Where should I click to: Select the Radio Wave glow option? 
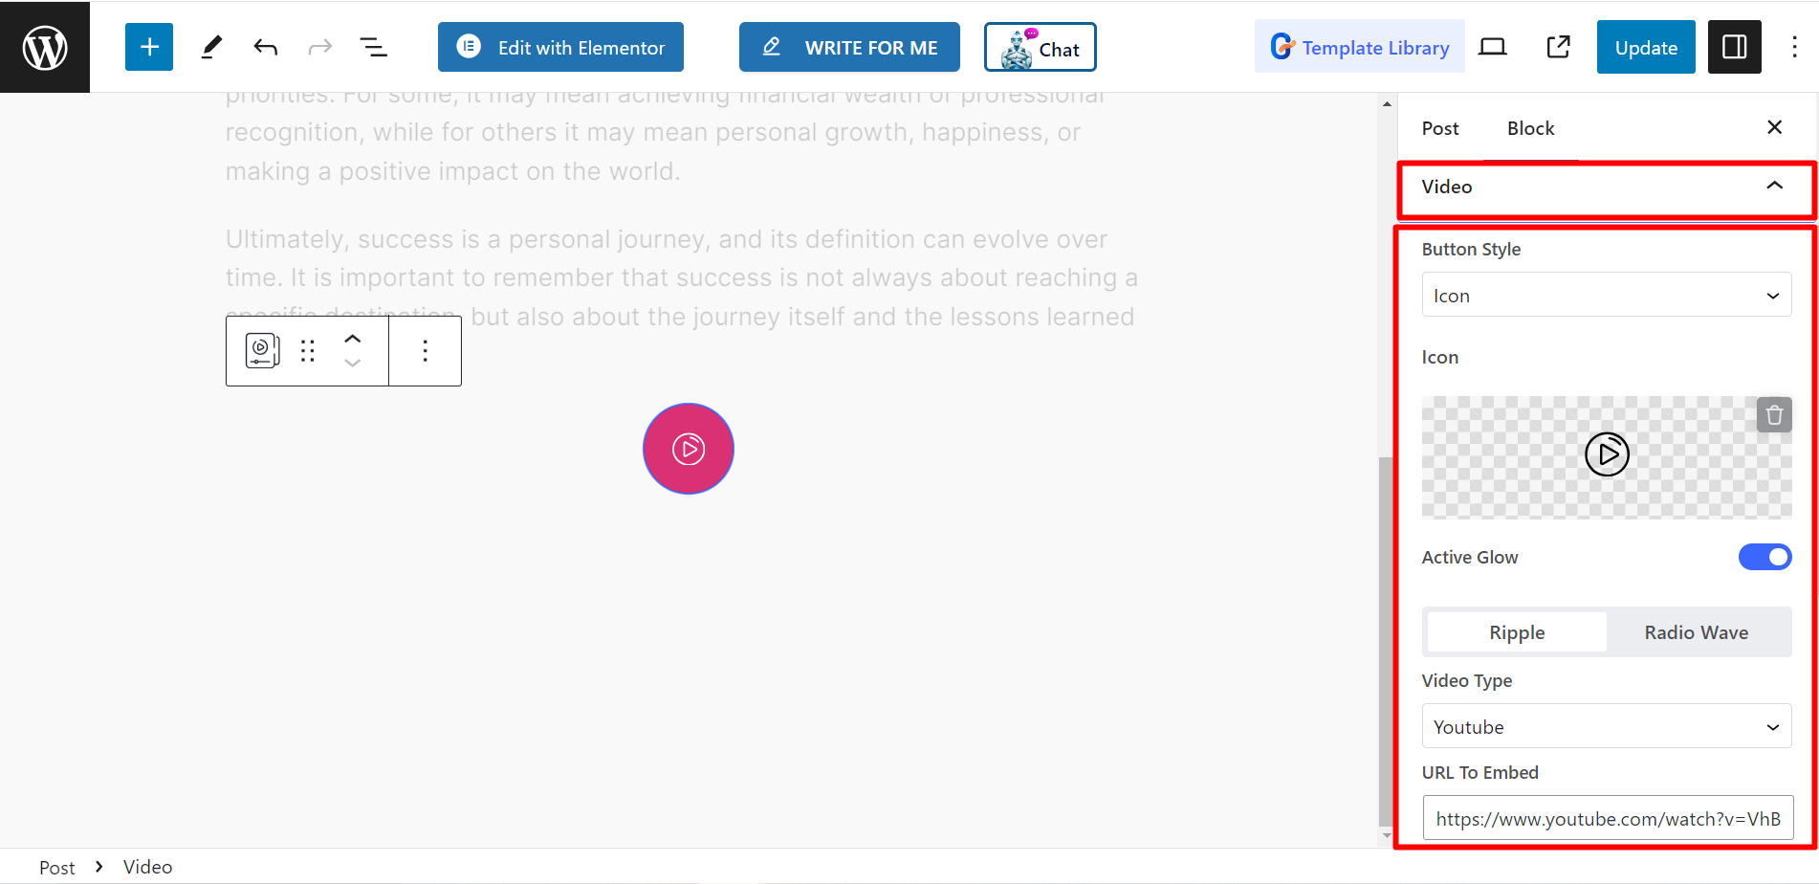click(1697, 632)
